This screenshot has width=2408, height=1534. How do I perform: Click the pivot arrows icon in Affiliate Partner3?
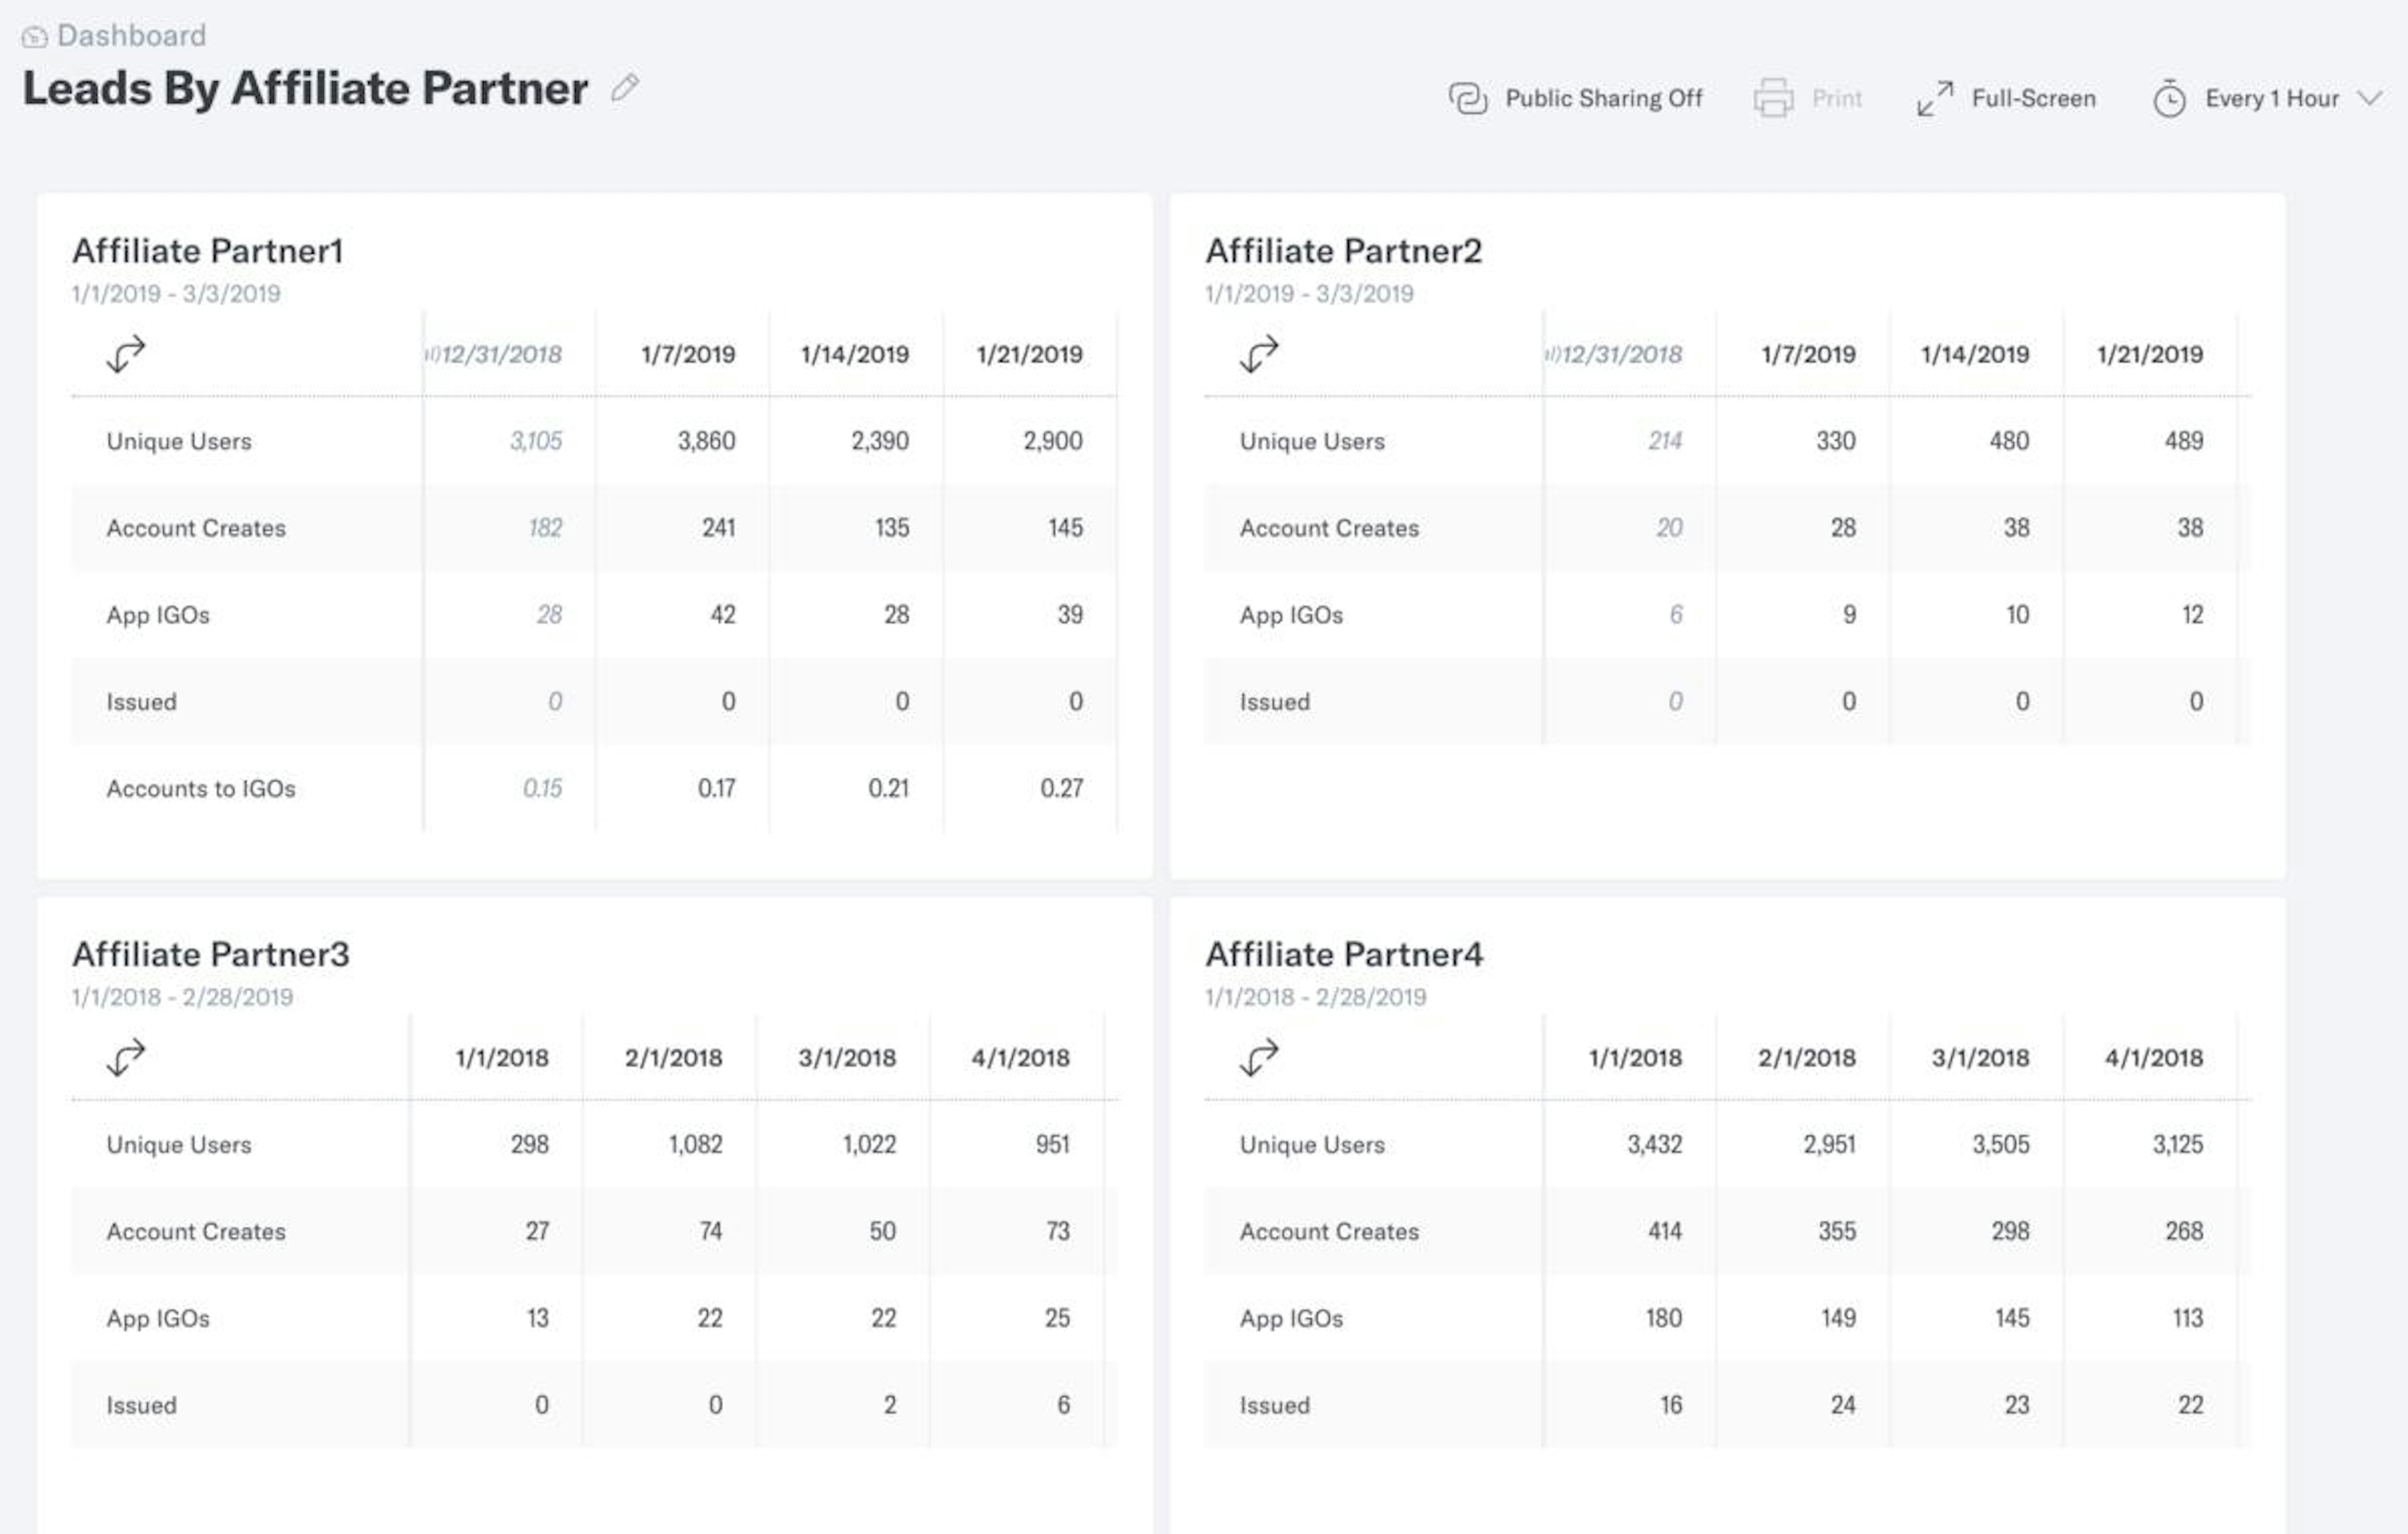pyautogui.click(x=126, y=1057)
